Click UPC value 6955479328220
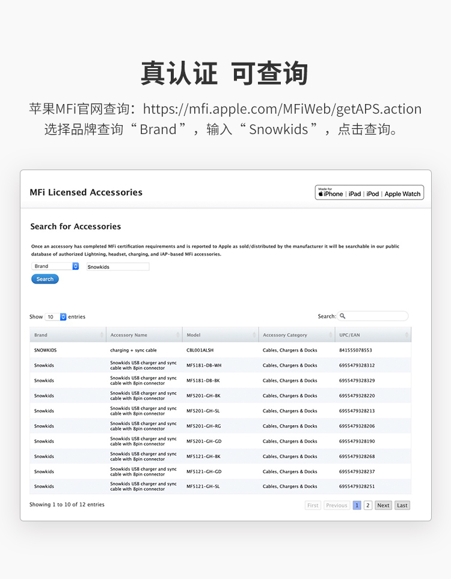The image size is (451, 579). click(357, 396)
